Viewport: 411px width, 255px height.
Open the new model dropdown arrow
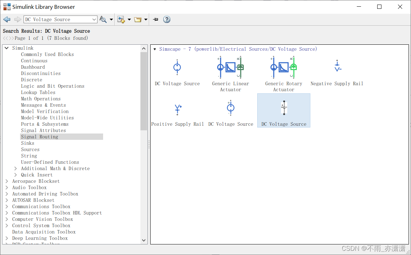tap(129, 19)
